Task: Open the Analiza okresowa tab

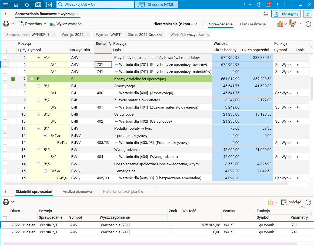Action: 77,191
